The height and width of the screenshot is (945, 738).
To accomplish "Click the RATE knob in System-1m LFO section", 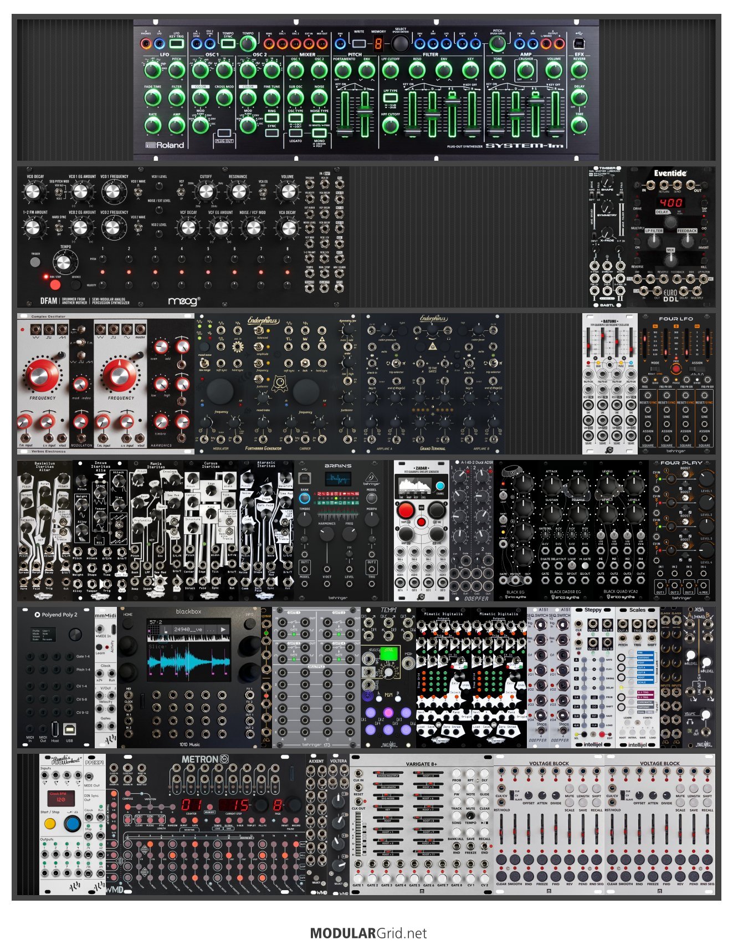I will (x=152, y=126).
